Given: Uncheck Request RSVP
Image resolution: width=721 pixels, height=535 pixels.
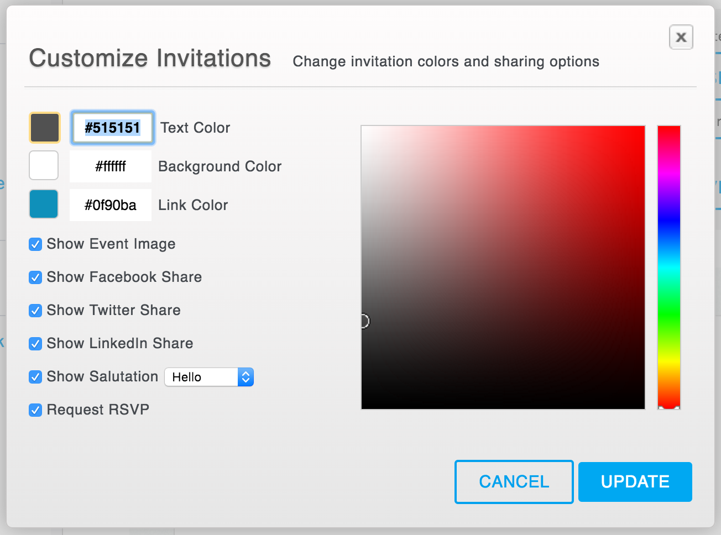Looking at the screenshot, I should (x=35, y=410).
